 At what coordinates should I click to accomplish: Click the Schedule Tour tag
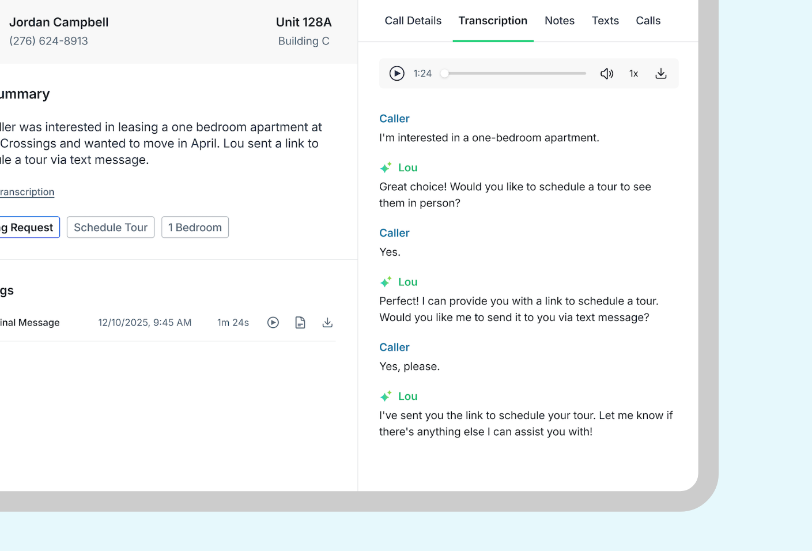point(111,228)
